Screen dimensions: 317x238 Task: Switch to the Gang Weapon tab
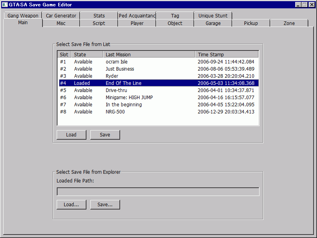point(23,15)
